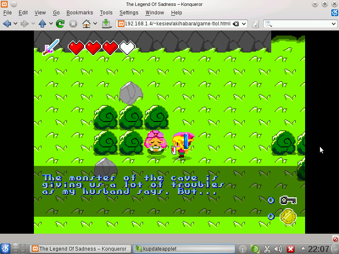Image resolution: width=339 pixels, height=254 pixels.
Task: Click the download/save toolbar icon
Action: click(107, 24)
